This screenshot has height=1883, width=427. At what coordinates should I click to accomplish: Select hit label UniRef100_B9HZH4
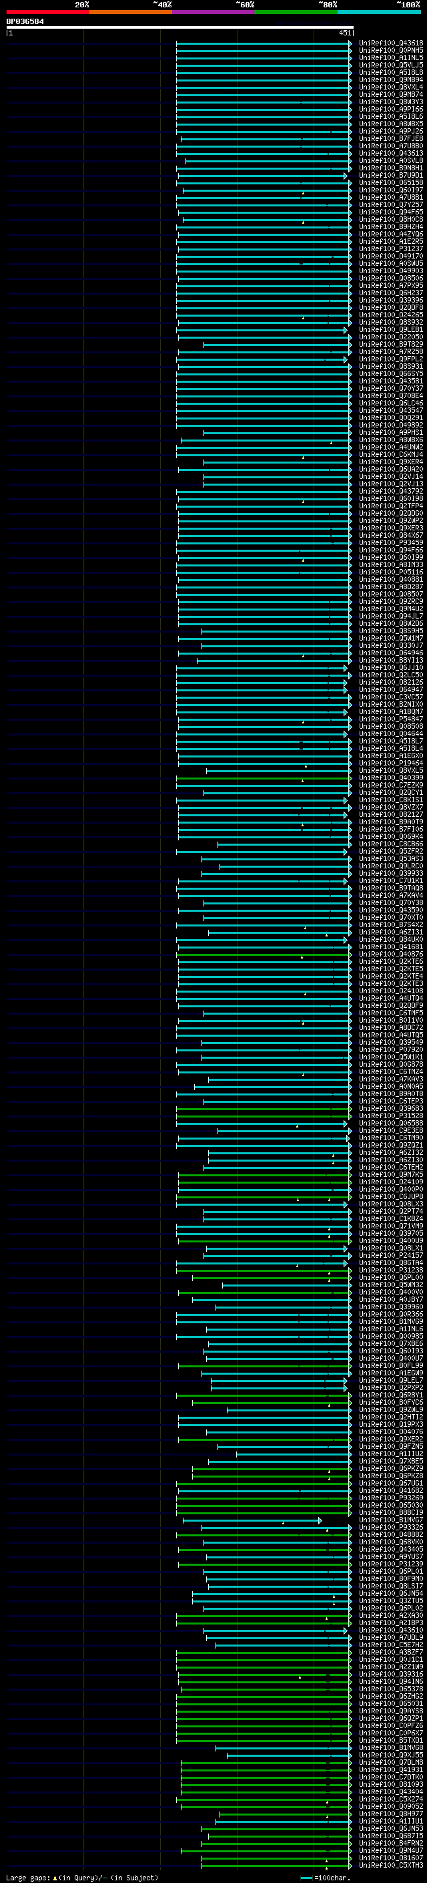pos(391,226)
